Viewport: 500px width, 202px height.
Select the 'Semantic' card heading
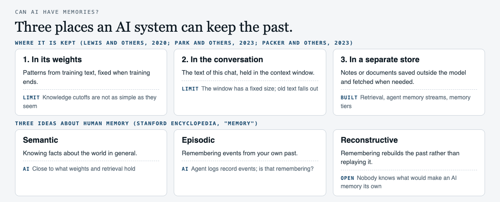click(40, 140)
